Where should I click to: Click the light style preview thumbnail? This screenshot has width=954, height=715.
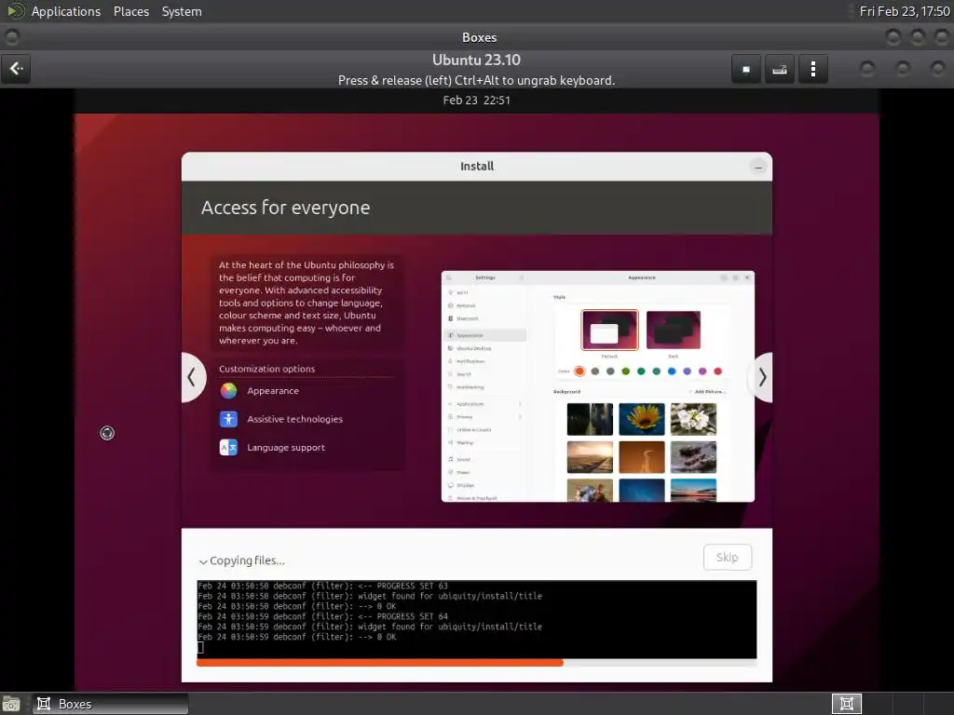pyautogui.click(x=609, y=330)
